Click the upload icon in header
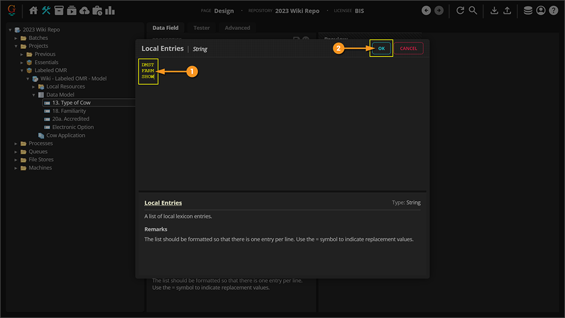Image resolution: width=565 pixels, height=318 pixels. (x=507, y=11)
